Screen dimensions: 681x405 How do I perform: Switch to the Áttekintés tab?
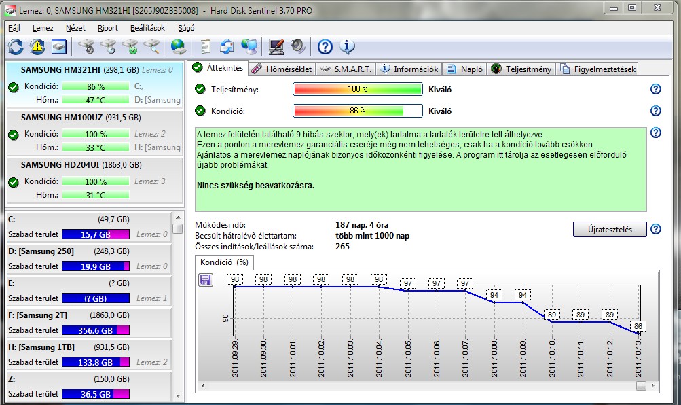(x=219, y=68)
